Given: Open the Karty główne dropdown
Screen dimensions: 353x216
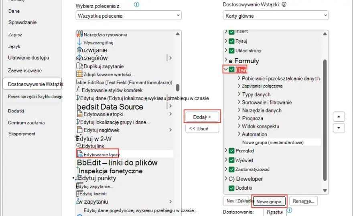Looking at the screenshot, I should (276, 16).
